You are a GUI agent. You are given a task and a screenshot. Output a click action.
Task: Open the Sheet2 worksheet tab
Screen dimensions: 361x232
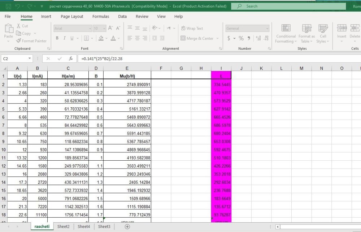click(63, 226)
